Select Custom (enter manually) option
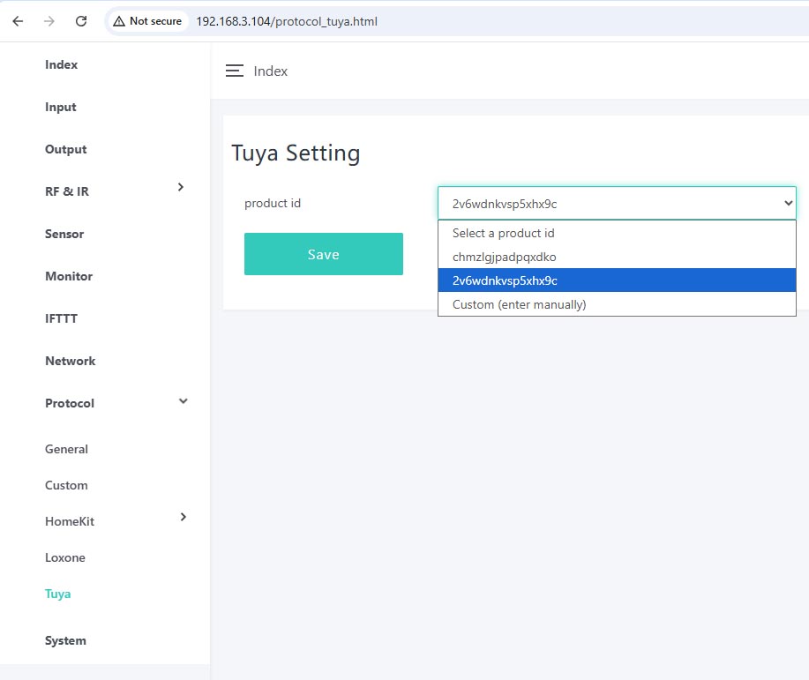 (519, 304)
